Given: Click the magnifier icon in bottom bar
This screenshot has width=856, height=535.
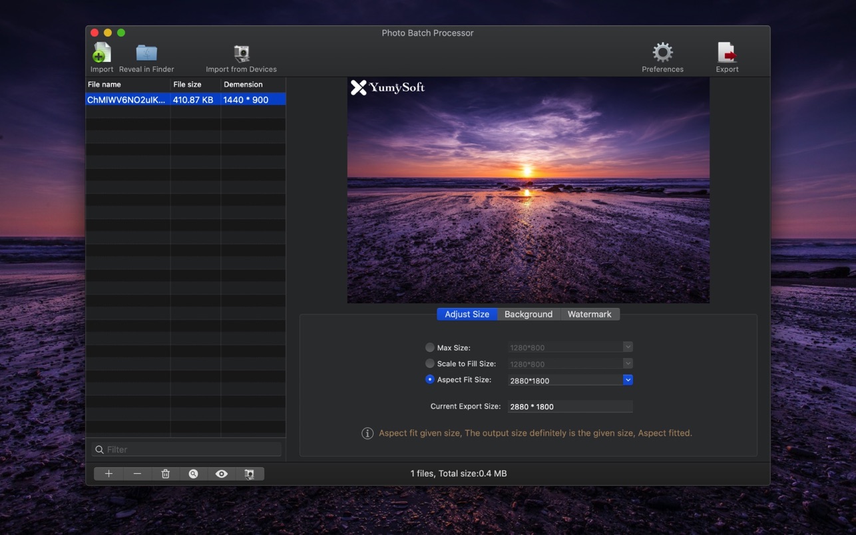Looking at the screenshot, I should pyautogui.click(x=193, y=474).
